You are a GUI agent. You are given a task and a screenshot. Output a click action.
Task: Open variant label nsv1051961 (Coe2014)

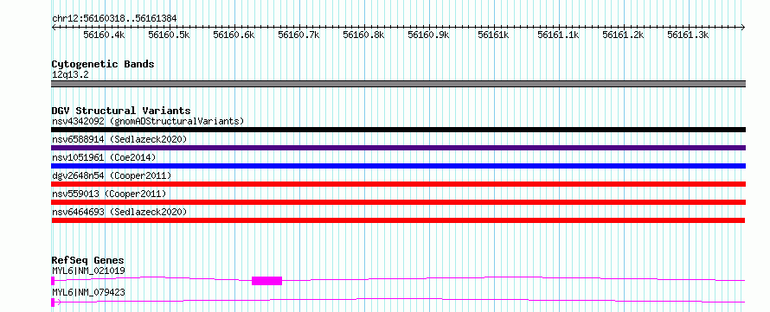104,157
